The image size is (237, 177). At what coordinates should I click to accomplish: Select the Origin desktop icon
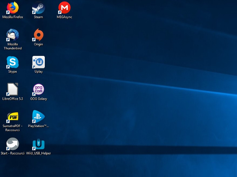point(39,35)
